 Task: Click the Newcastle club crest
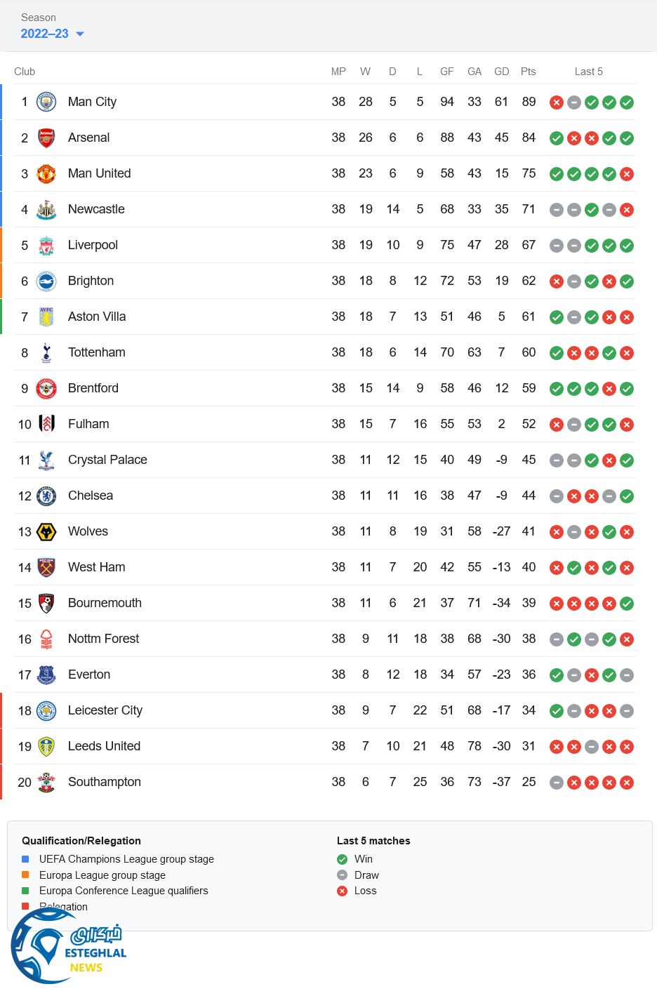(46, 210)
